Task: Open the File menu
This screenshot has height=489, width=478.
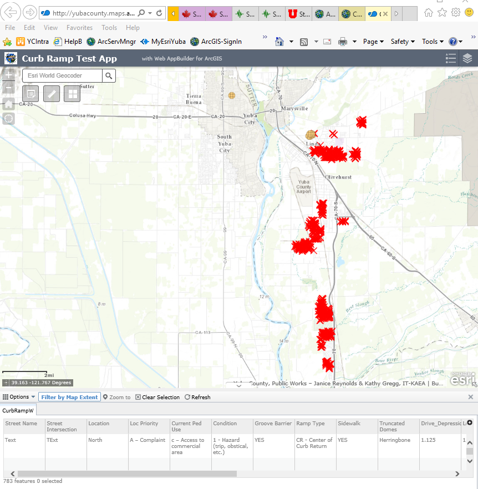Action: point(10,28)
